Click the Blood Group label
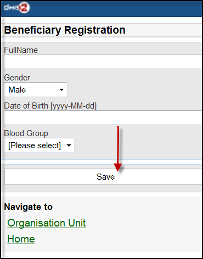The width and height of the screenshot is (203, 259). pyautogui.click(x=26, y=133)
